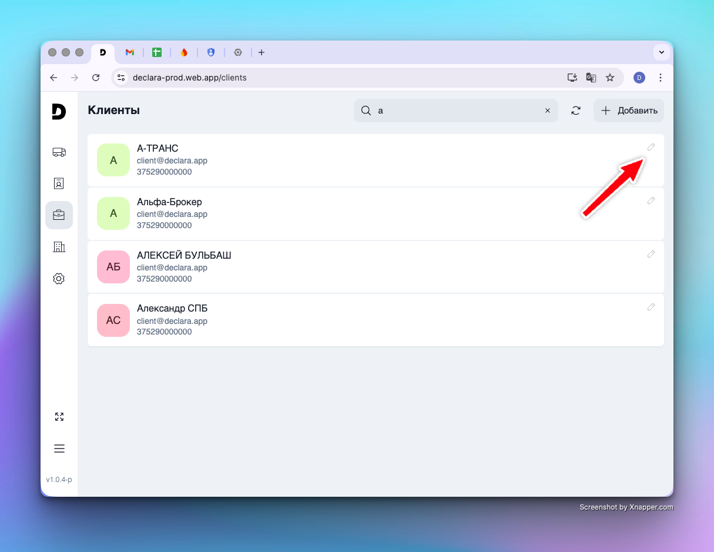Reload the browser page
Image resolution: width=714 pixels, height=552 pixels.
click(96, 78)
